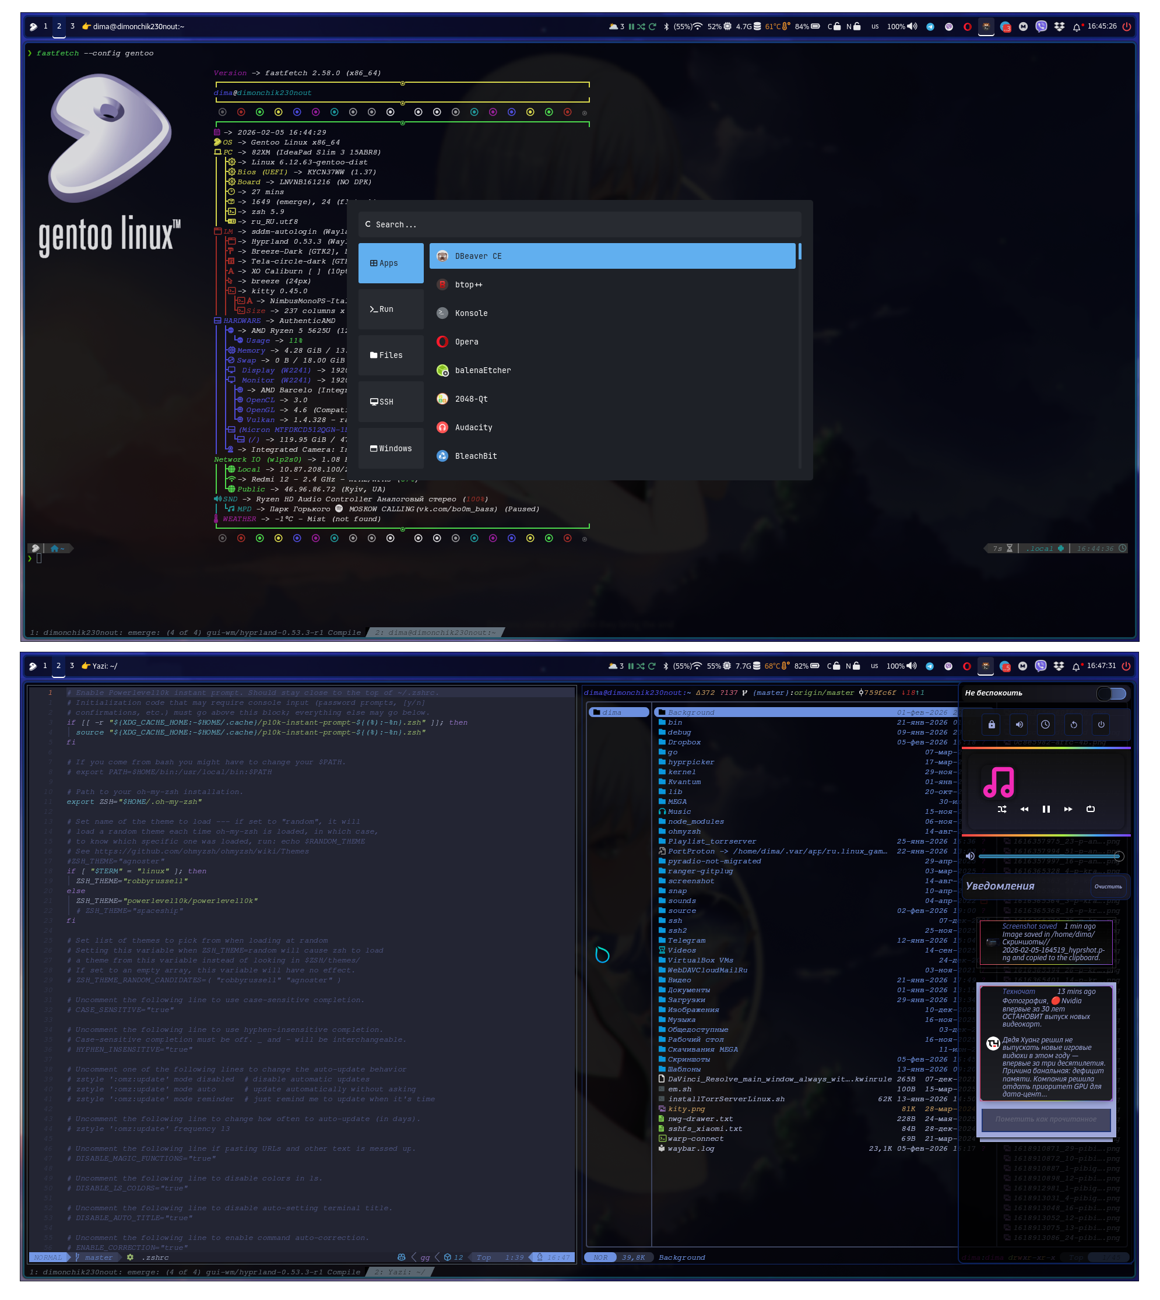Adjust the volume slider in notification panel
Screen dimensions: 1160x1300
(x=1049, y=856)
